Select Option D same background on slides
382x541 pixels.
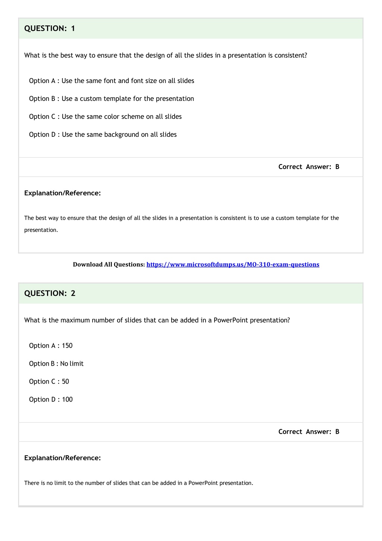click(x=103, y=135)
